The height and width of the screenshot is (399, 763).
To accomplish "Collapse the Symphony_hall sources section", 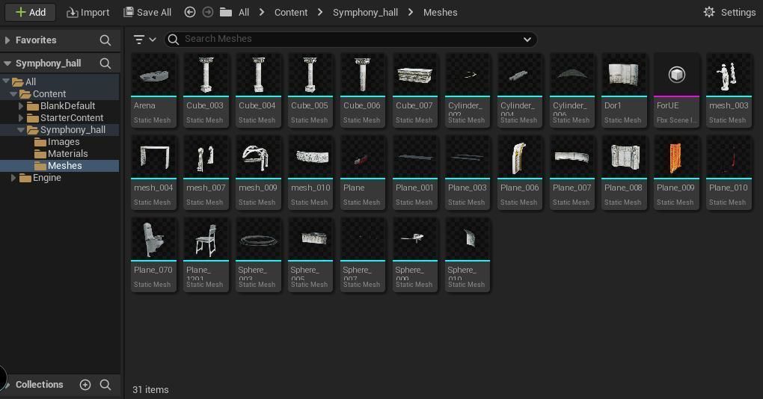I will (x=7, y=64).
